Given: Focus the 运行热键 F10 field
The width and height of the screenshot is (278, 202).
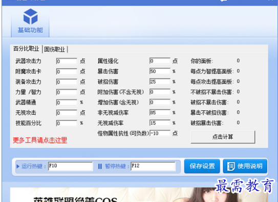Looking at the screenshot, I should pyautogui.click(x=70, y=166).
